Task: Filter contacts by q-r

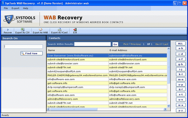Action: [x=181, y=89]
